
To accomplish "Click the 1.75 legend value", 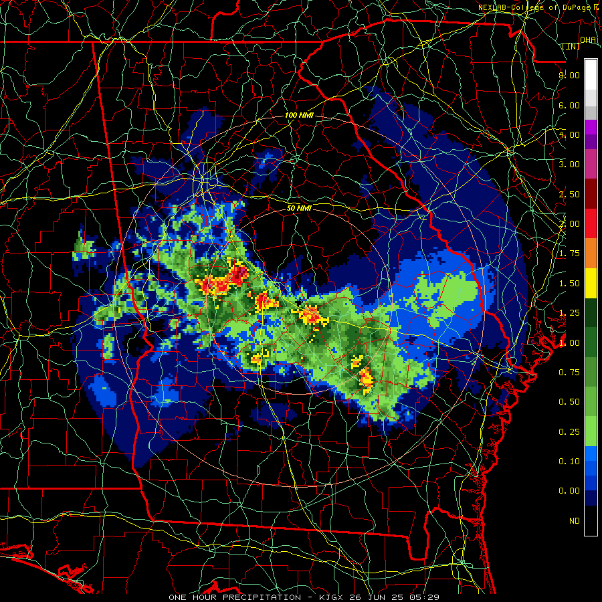I will point(569,254).
